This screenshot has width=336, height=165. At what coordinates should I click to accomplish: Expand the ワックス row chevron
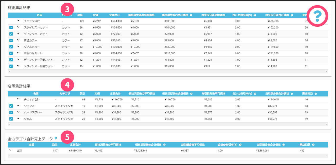18,106
